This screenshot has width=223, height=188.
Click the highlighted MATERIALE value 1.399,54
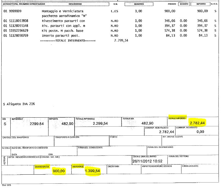[93, 171]
